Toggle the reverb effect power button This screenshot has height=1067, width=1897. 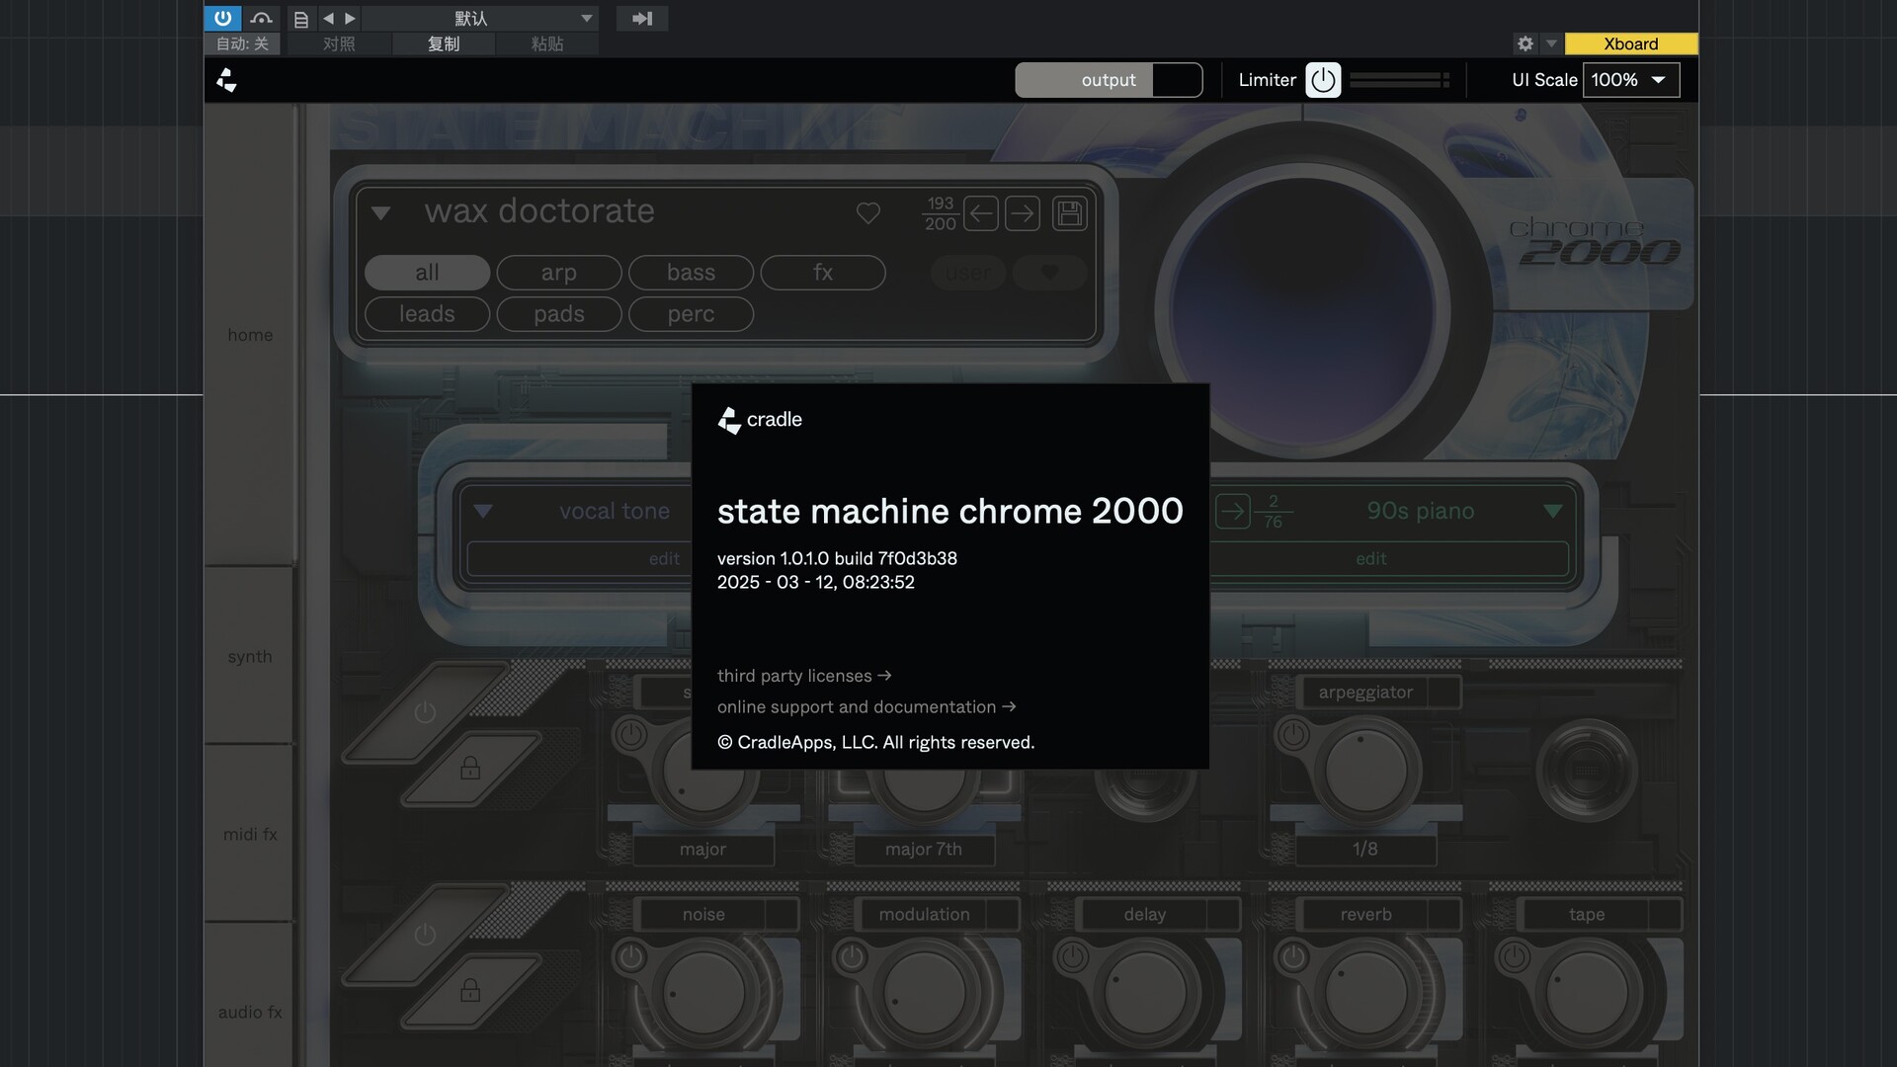pyautogui.click(x=1293, y=956)
